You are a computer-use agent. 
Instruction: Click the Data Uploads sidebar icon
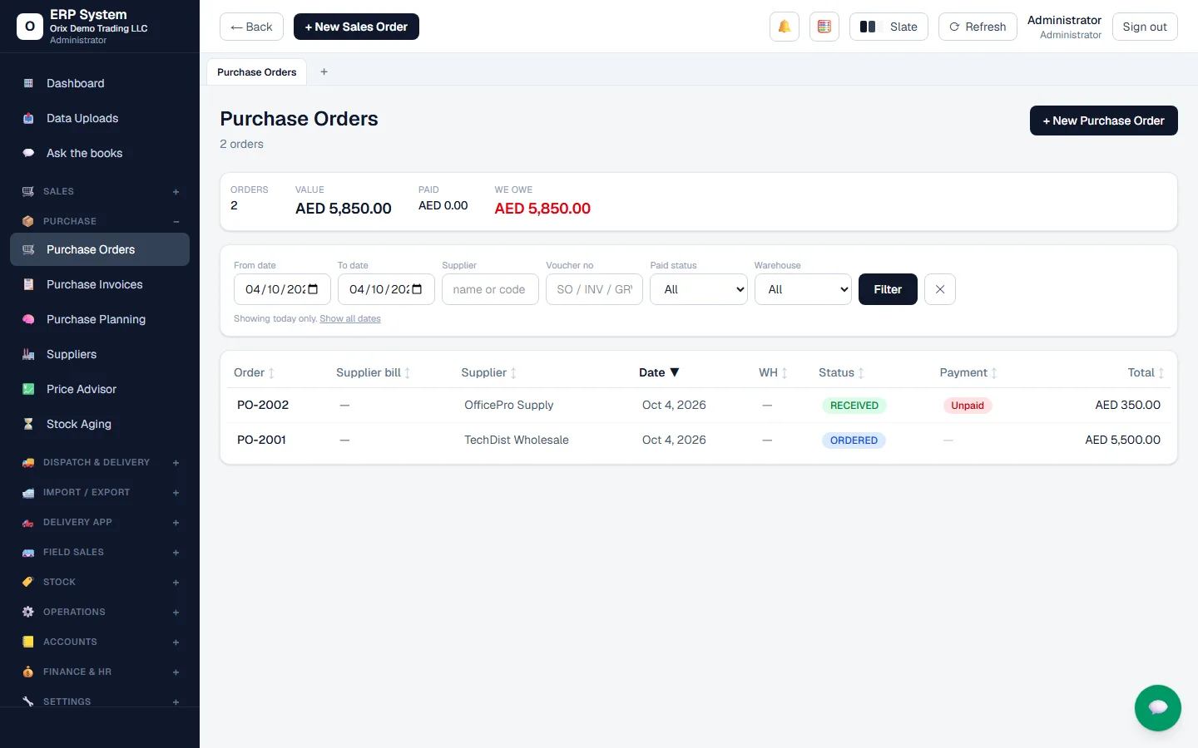(x=28, y=118)
